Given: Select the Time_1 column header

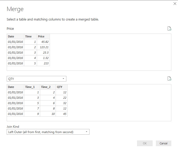Looking at the screenshot, I should point(32,87).
